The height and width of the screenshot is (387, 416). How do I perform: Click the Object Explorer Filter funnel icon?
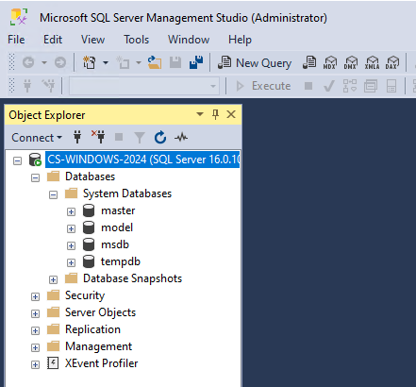(x=140, y=138)
